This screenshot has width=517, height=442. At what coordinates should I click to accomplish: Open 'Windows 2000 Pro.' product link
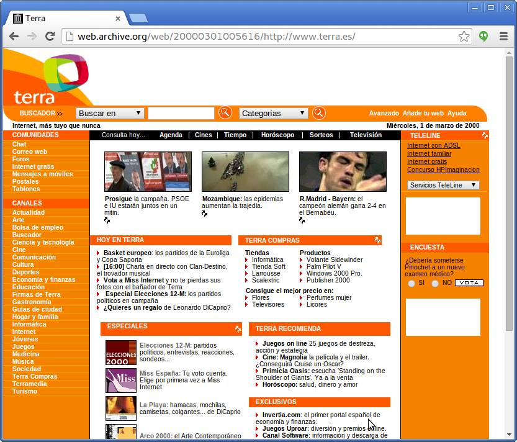point(335,273)
